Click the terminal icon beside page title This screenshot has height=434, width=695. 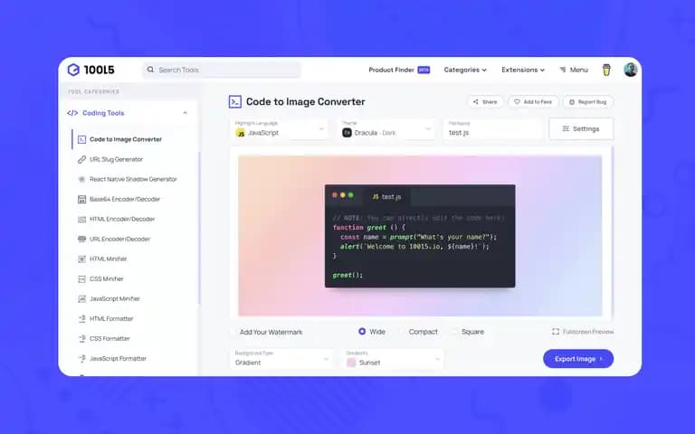(235, 102)
